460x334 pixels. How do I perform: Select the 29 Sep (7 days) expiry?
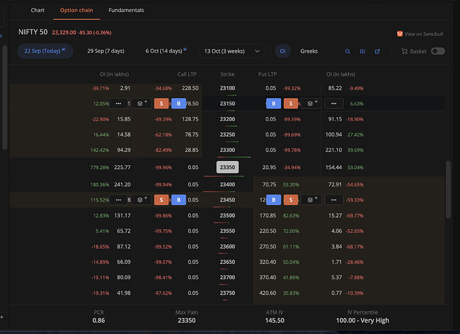(105, 51)
